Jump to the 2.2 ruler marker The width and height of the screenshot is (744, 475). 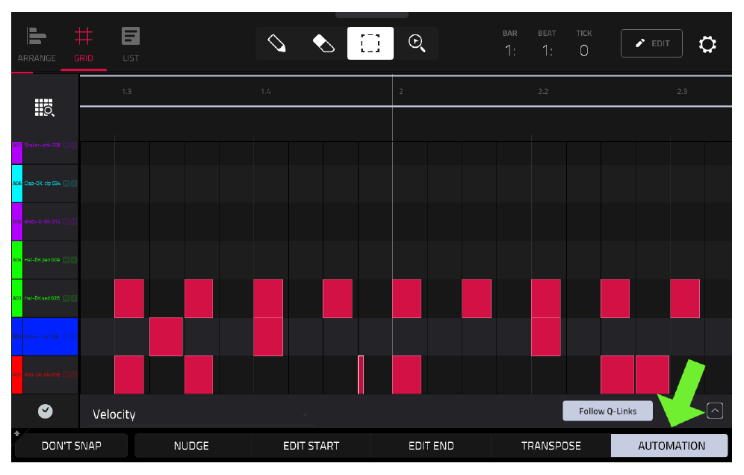pyautogui.click(x=543, y=91)
